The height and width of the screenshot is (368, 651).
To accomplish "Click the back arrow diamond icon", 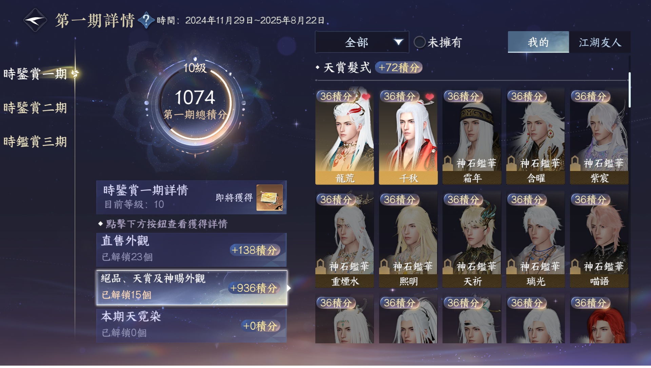I will [35, 20].
